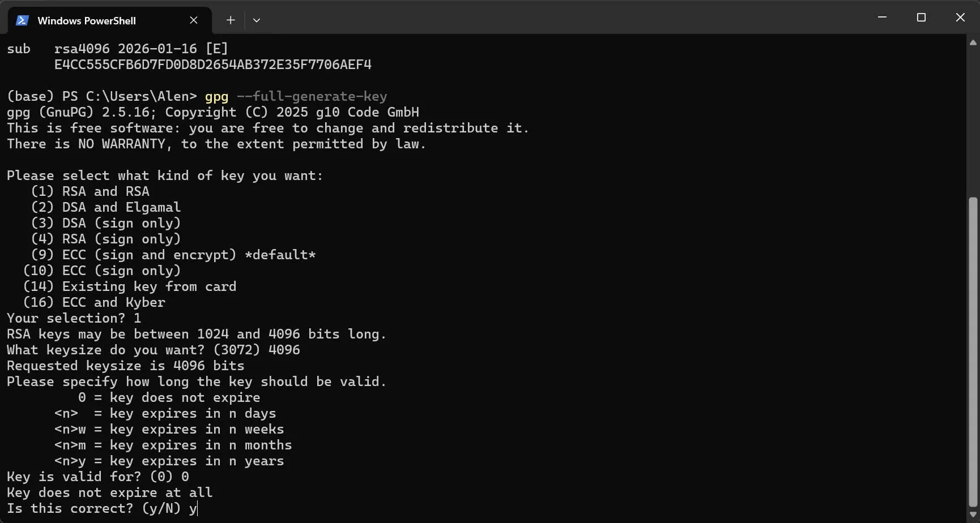980x523 pixels.
Task: Click the PowerShell icon in the tab
Action: (x=22, y=20)
